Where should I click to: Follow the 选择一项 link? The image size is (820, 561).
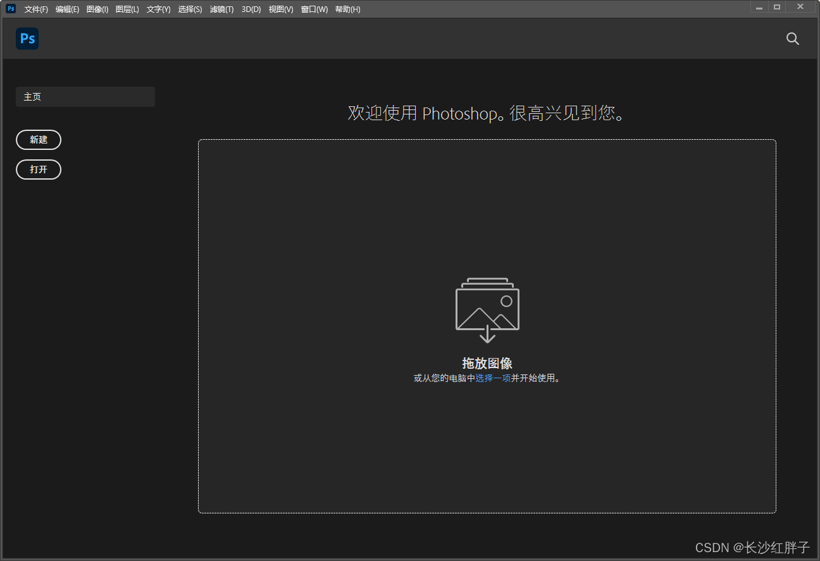point(493,378)
